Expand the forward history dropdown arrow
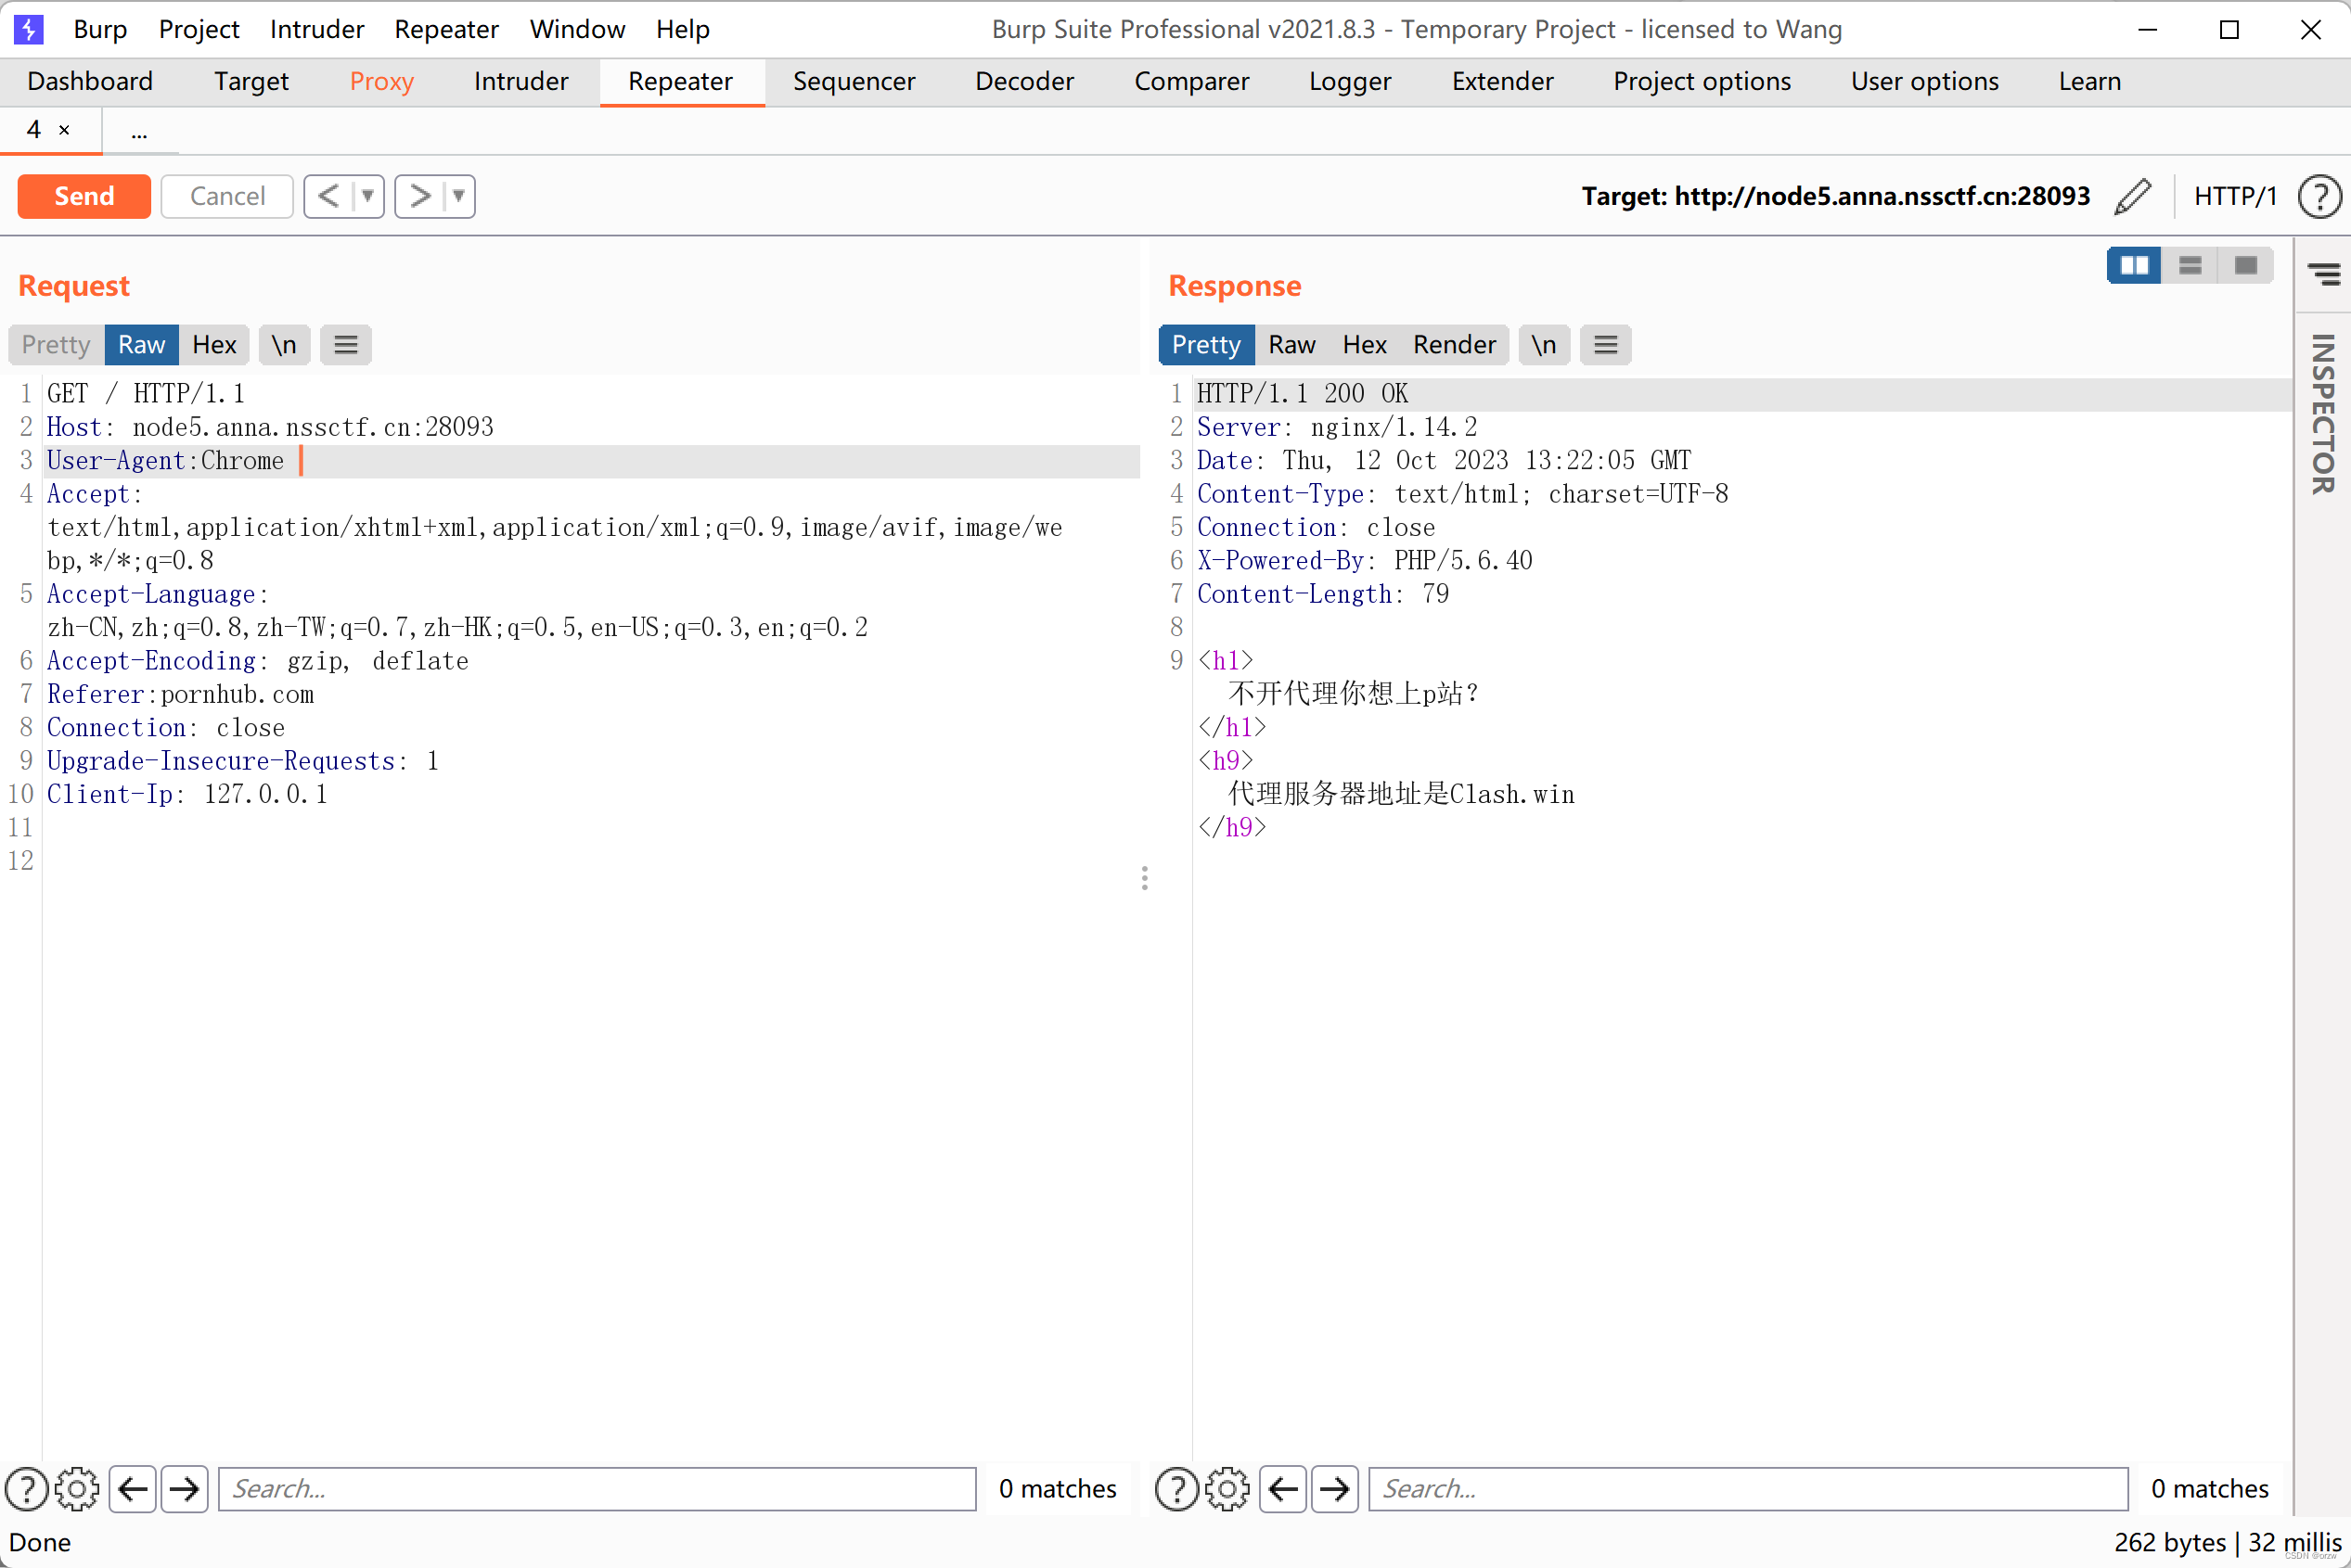Image resolution: width=2351 pixels, height=1568 pixels. click(459, 196)
